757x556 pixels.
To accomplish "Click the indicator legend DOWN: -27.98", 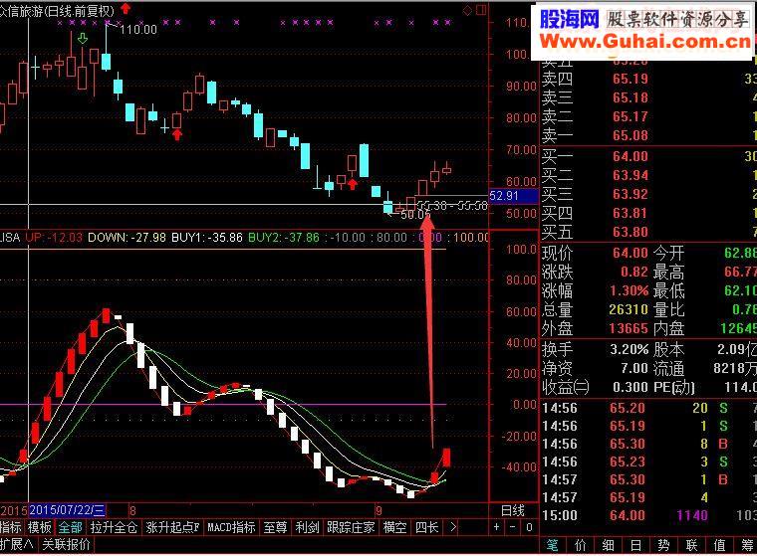I will [126, 238].
